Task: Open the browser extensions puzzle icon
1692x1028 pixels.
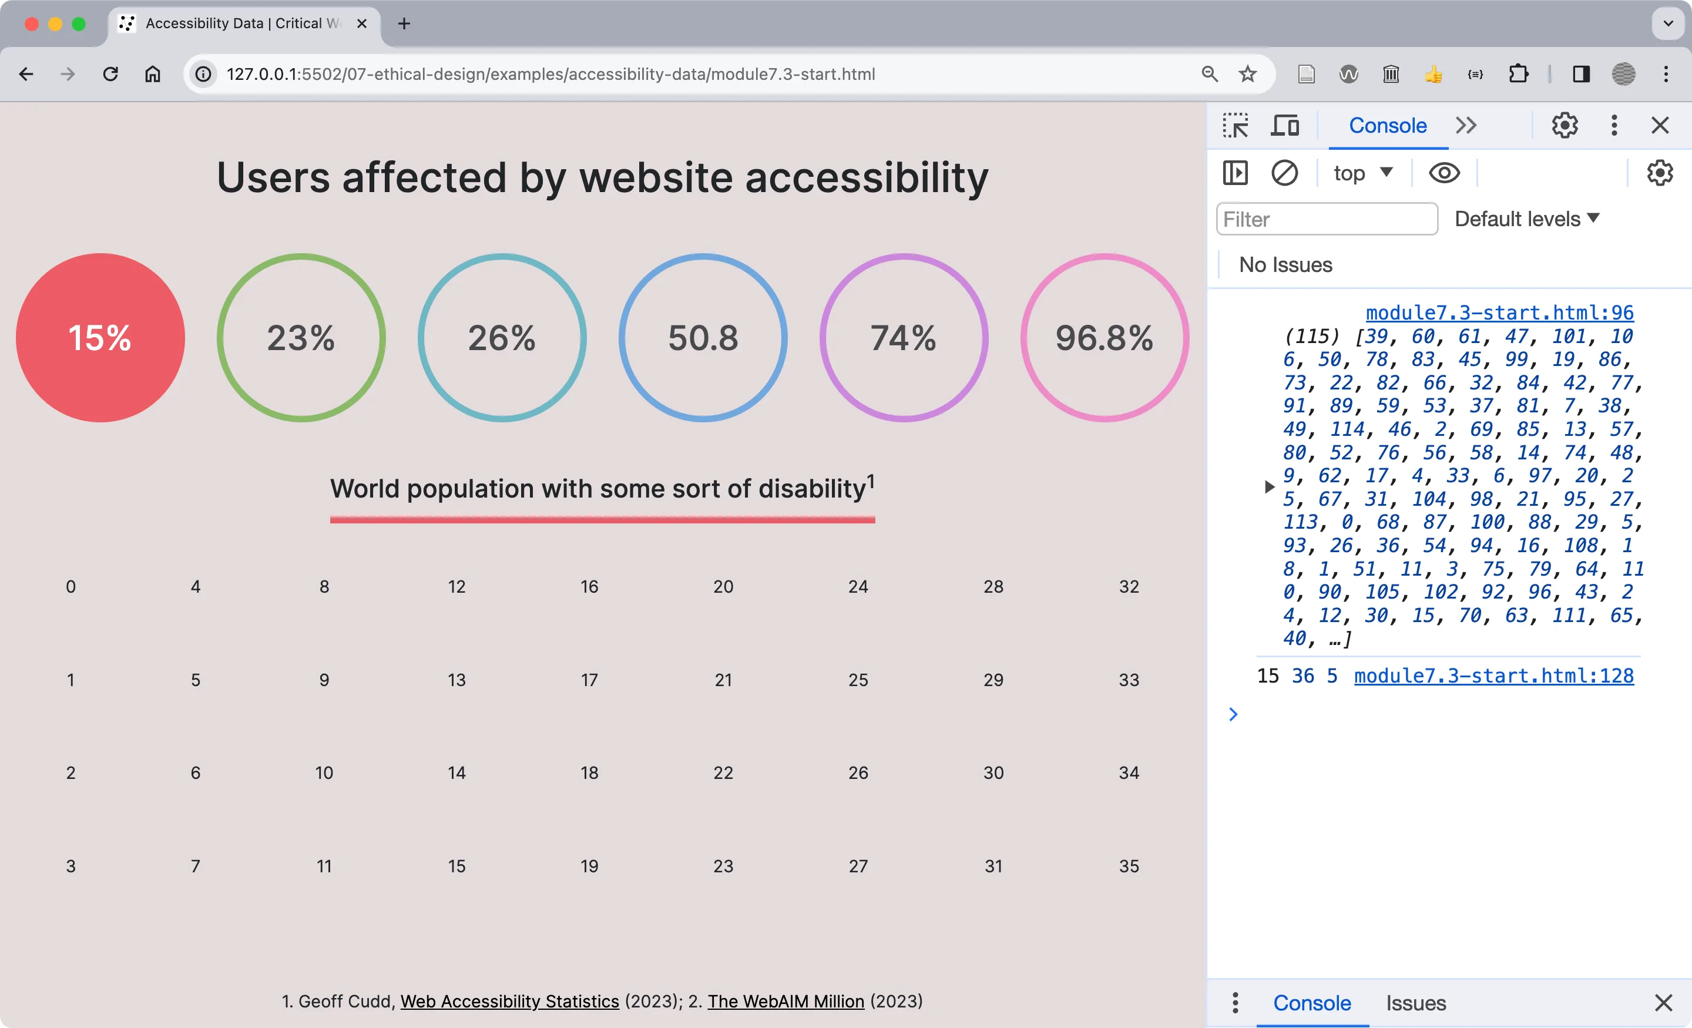Action: pyautogui.click(x=1518, y=74)
